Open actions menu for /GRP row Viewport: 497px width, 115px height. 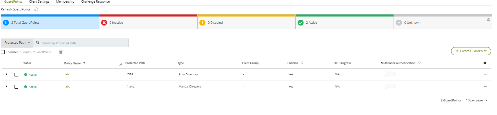tap(485, 74)
